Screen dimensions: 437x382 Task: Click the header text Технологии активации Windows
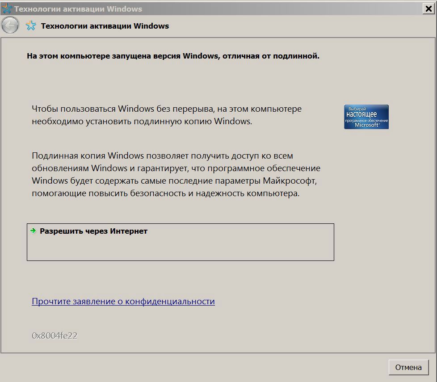pyautogui.click(x=105, y=26)
